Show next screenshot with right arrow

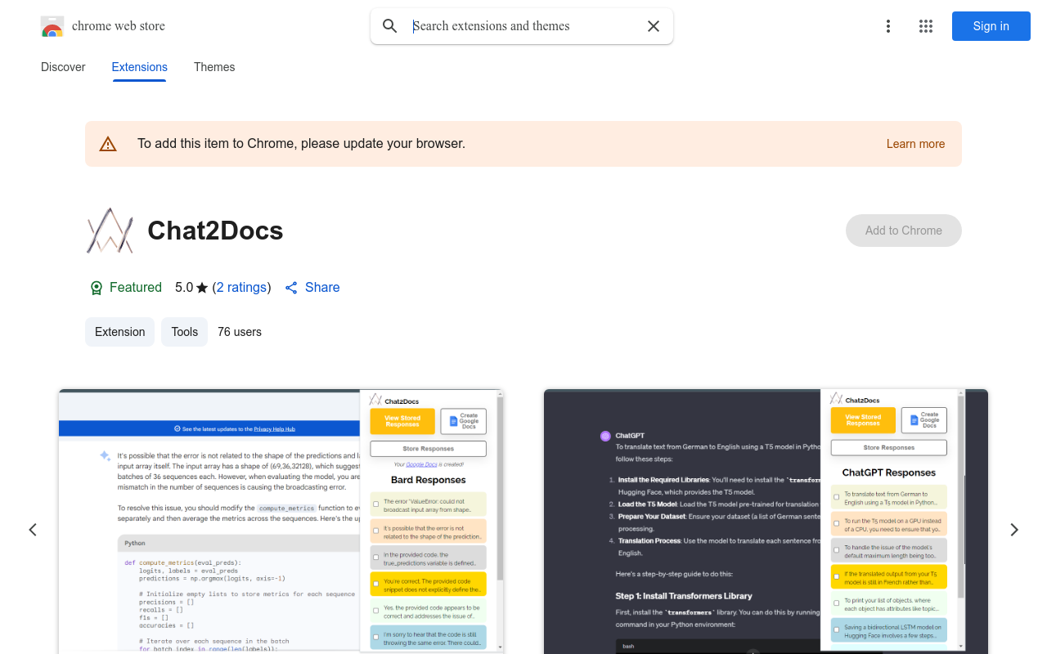(1014, 530)
